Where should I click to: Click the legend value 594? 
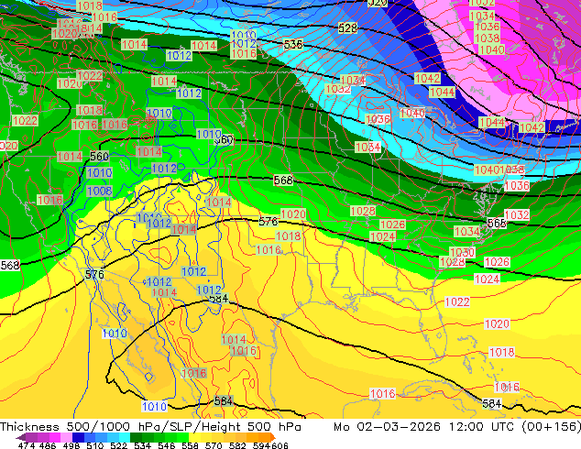pyautogui.click(x=261, y=445)
